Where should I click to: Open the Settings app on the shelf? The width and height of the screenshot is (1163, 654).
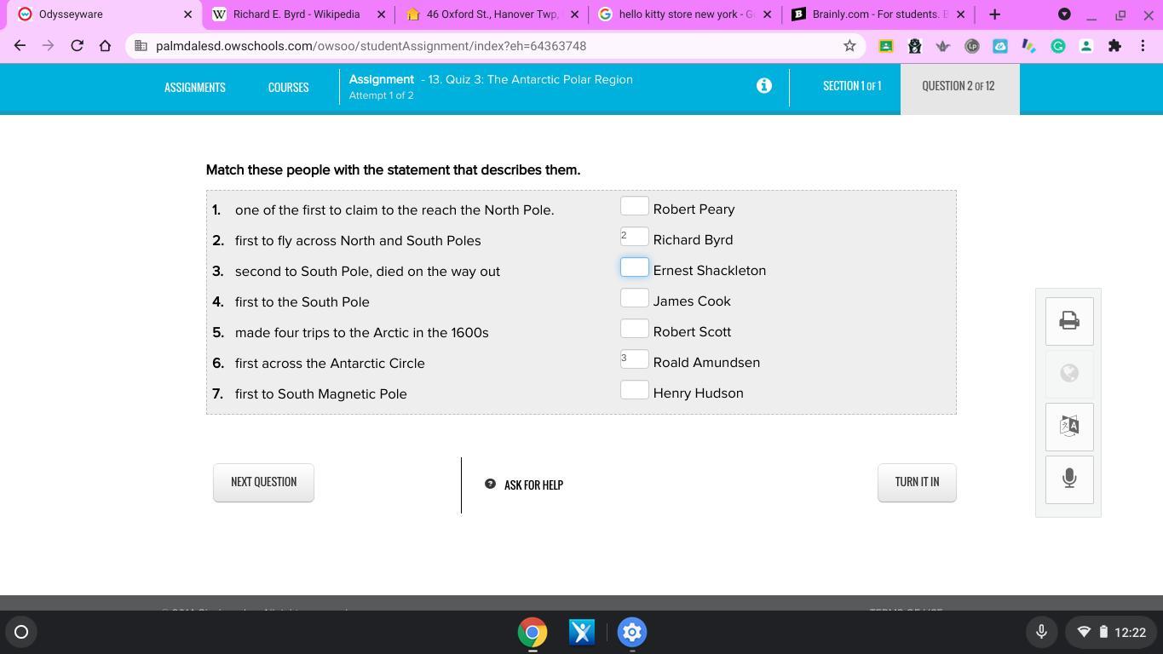point(631,632)
